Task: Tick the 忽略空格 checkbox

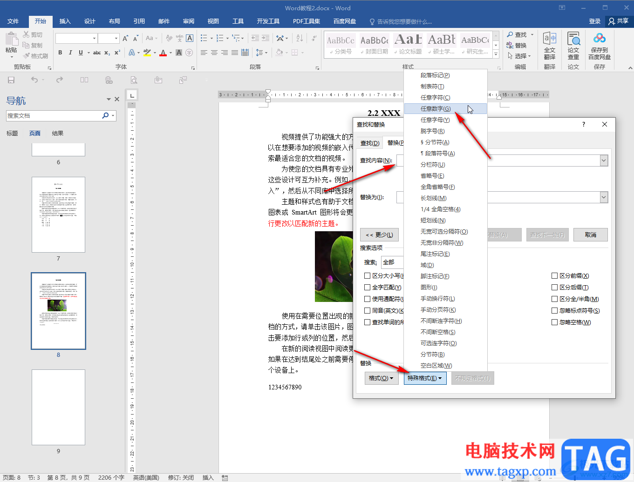Action: coord(555,322)
